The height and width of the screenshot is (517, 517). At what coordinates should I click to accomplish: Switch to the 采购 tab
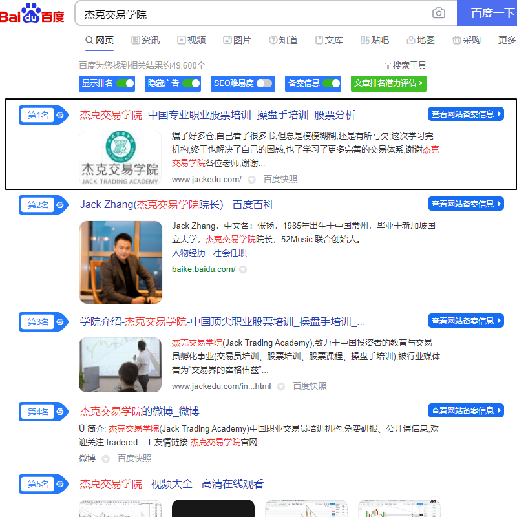tap(466, 40)
